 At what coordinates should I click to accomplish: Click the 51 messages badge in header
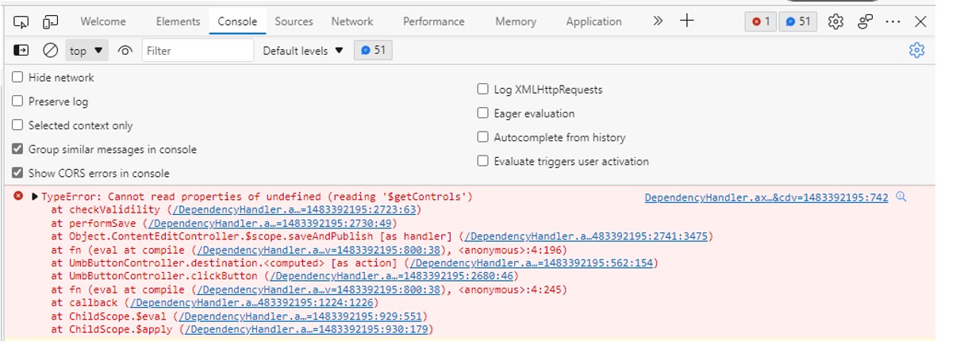(798, 22)
